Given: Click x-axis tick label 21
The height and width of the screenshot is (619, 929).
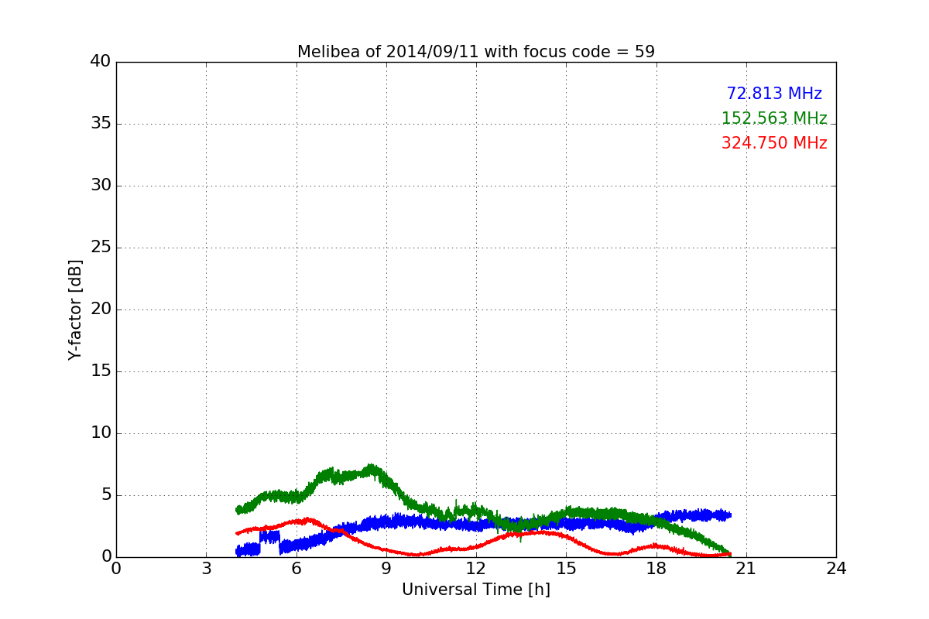Looking at the screenshot, I should click(x=746, y=569).
